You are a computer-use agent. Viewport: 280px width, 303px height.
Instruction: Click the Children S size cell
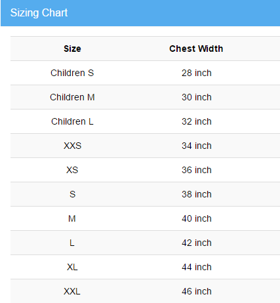tap(72, 73)
